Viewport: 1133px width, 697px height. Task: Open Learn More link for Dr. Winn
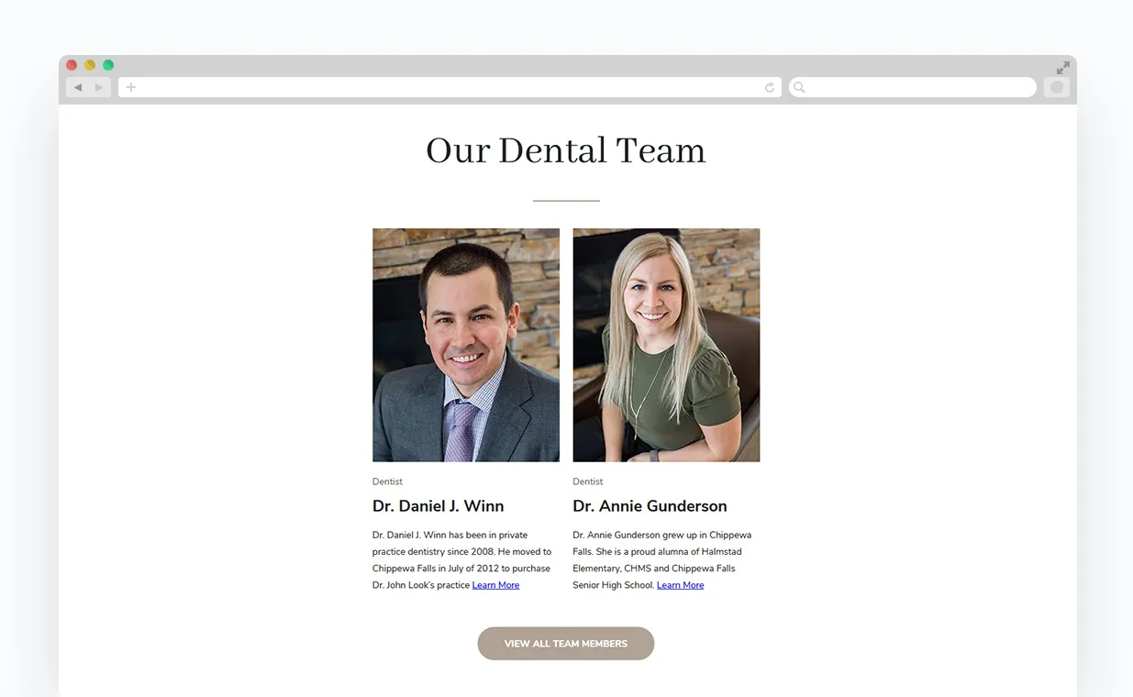495,585
